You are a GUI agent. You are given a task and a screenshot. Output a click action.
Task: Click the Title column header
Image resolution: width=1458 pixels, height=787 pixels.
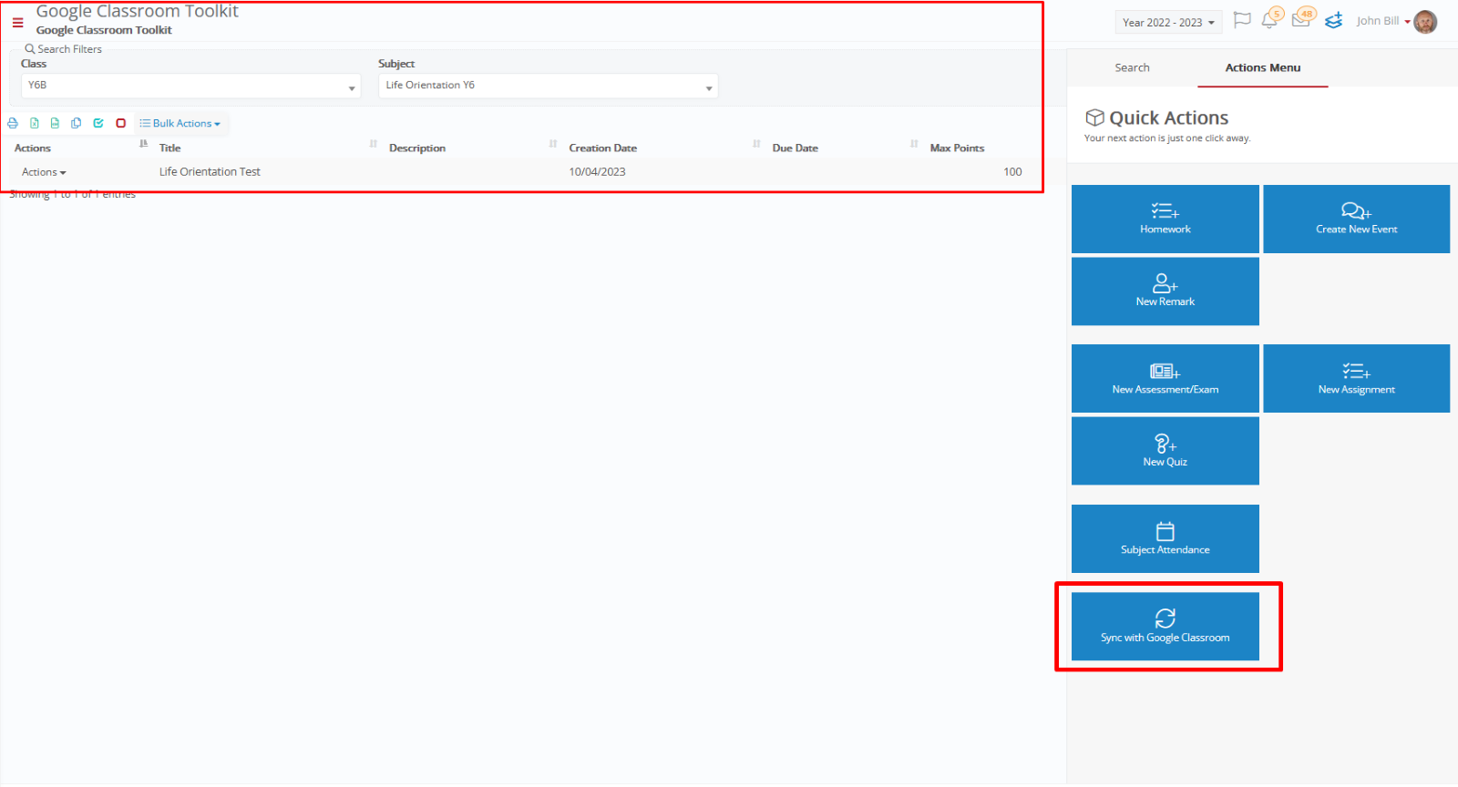coord(169,148)
